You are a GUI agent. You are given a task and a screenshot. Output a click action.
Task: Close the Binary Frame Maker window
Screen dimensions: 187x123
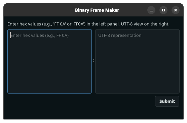[x=176, y=10]
